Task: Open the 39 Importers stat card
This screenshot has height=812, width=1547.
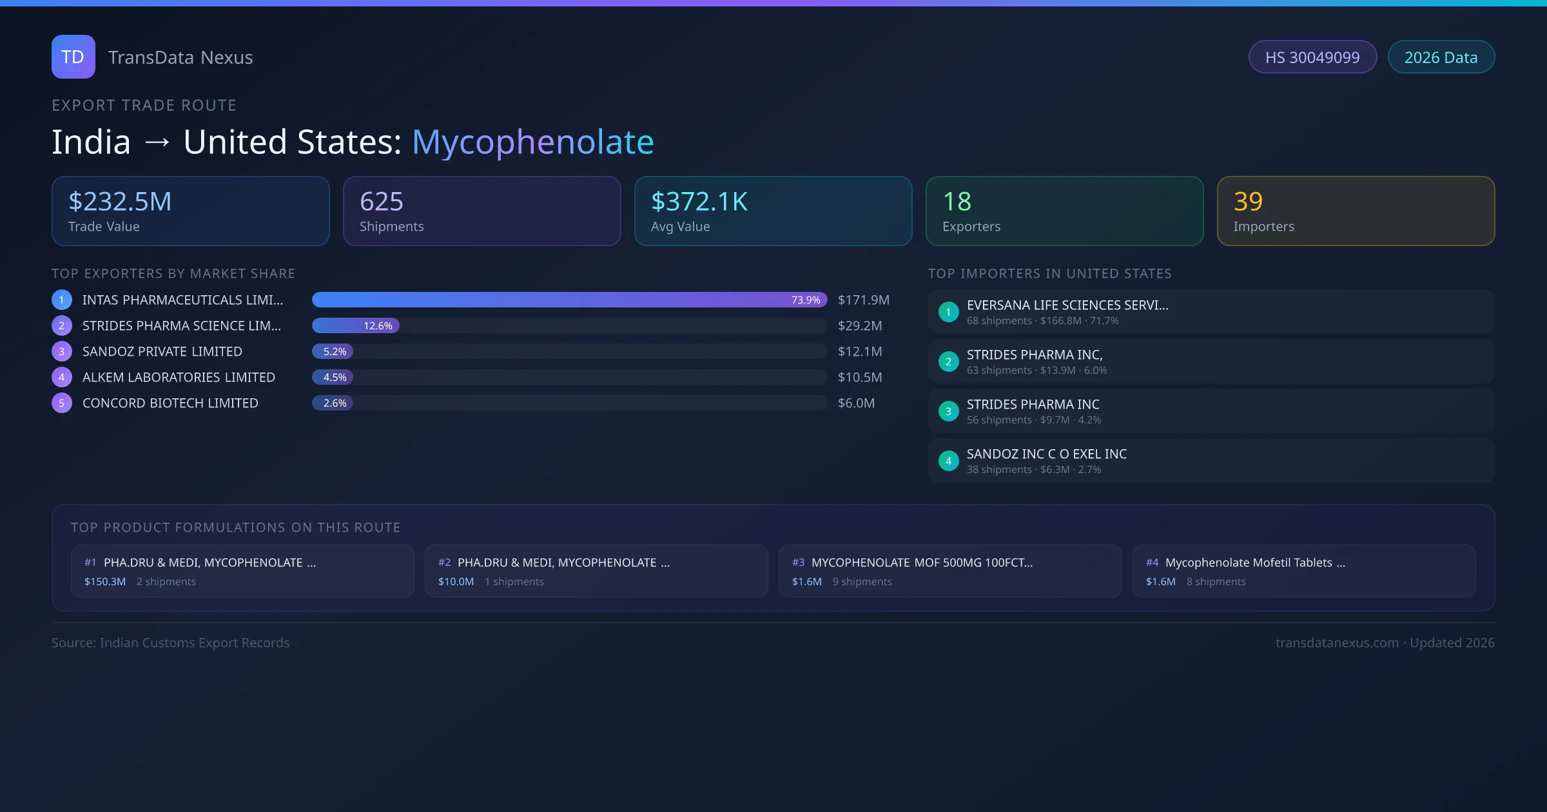Action: [1356, 211]
